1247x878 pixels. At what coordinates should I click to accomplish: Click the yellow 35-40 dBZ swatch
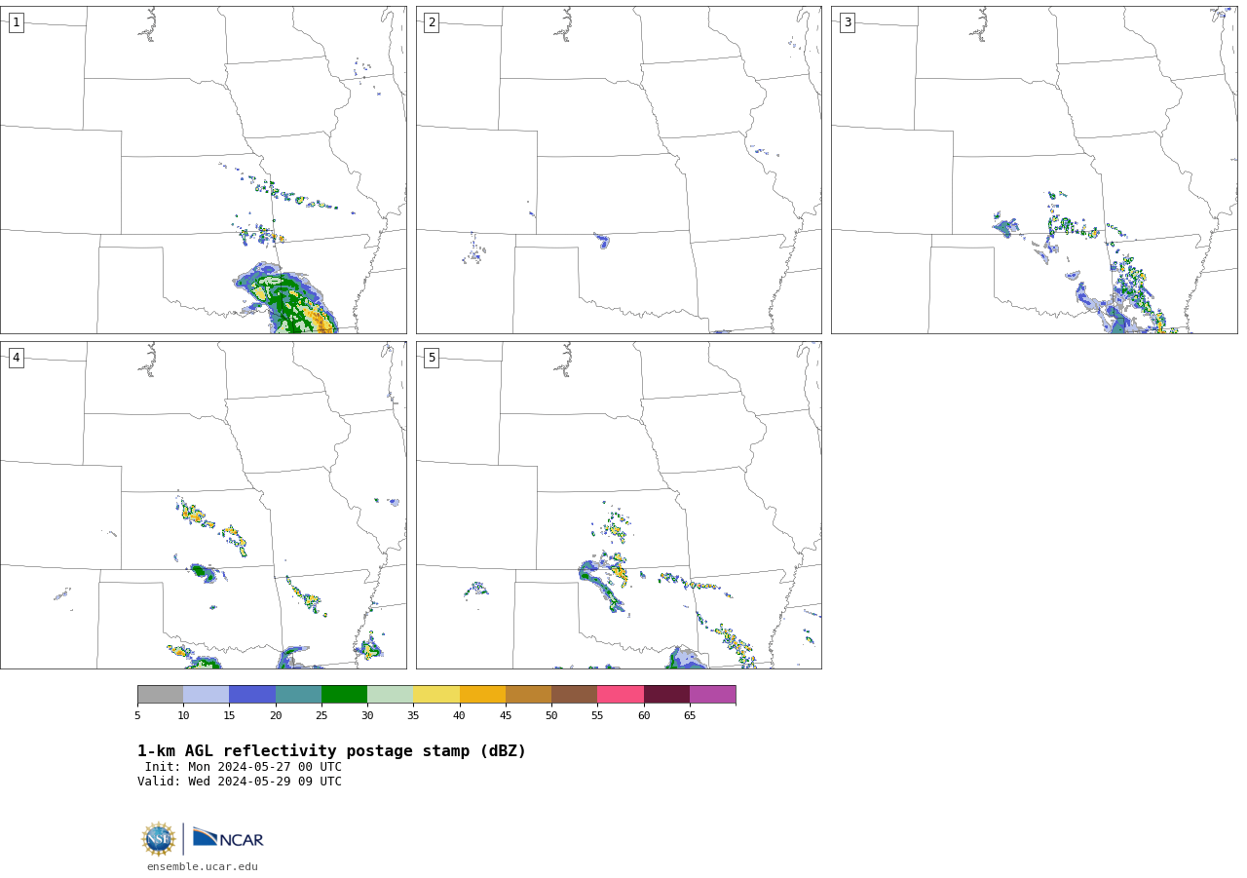(436, 694)
